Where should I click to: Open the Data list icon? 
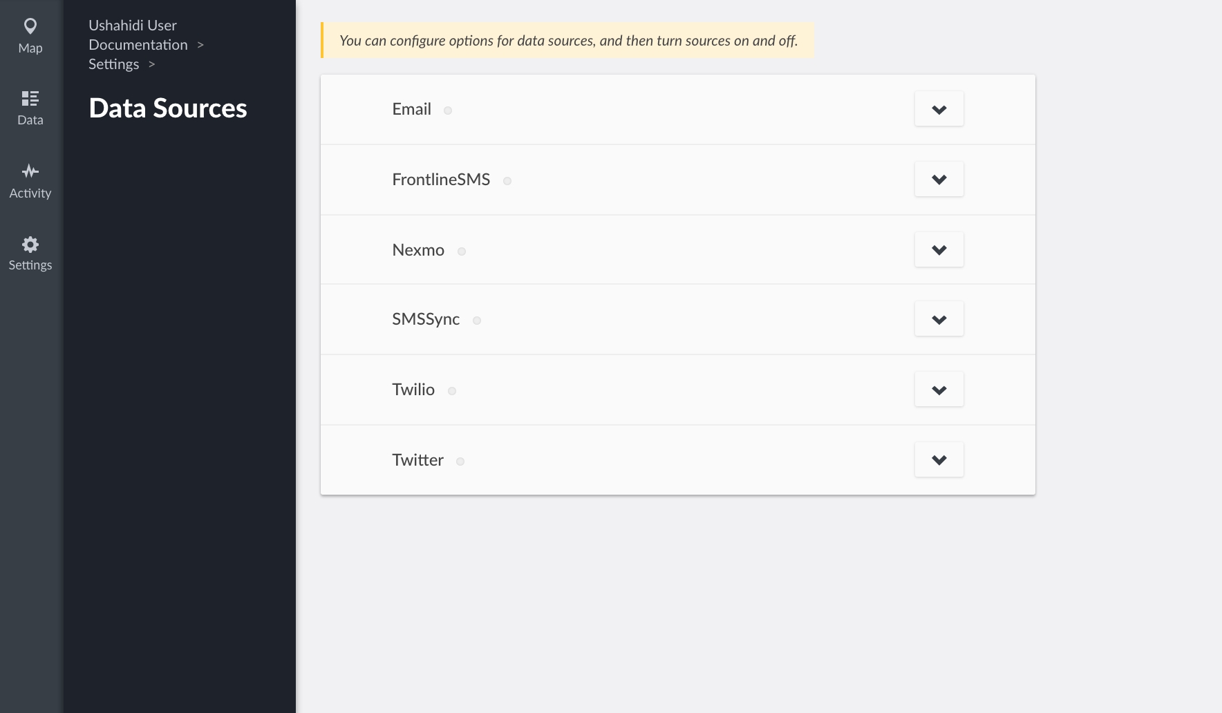(30, 98)
